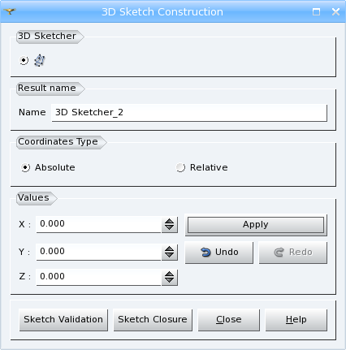Close the dialog with the title bar X
The width and height of the screenshot is (346, 350).
pos(335,11)
